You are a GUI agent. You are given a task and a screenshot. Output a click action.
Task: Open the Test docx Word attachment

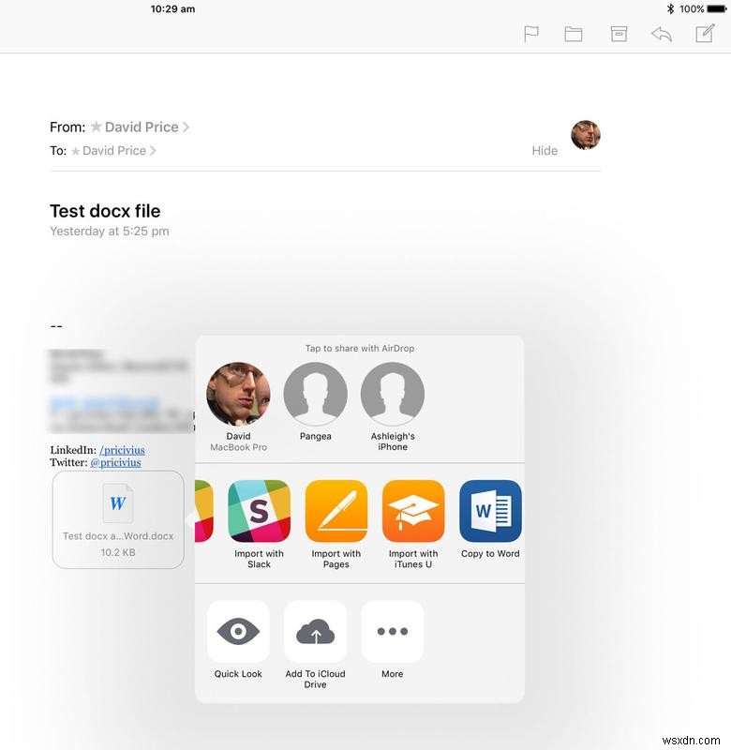[118, 520]
